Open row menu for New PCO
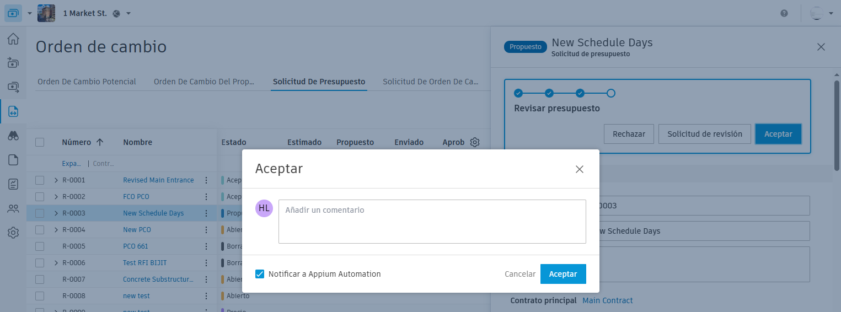This screenshot has width=841, height=312. 206,230
